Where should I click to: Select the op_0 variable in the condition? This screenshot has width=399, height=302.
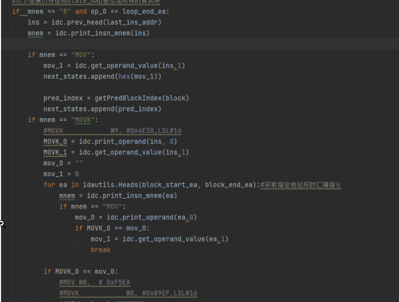(x=99, y=12)
